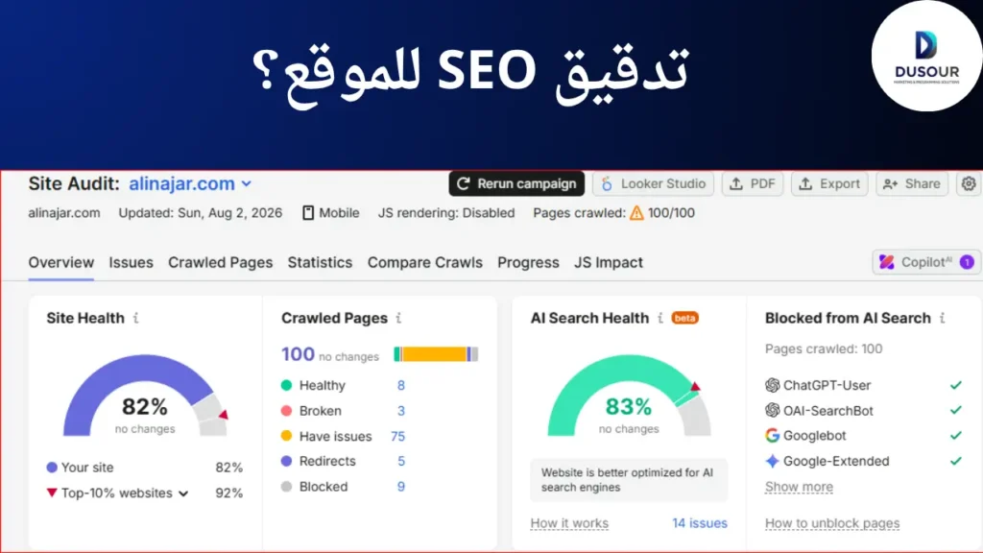Click the Google-Extended checkmark
The width and height of the screenshot is (983, 553).
pos(955,461)
